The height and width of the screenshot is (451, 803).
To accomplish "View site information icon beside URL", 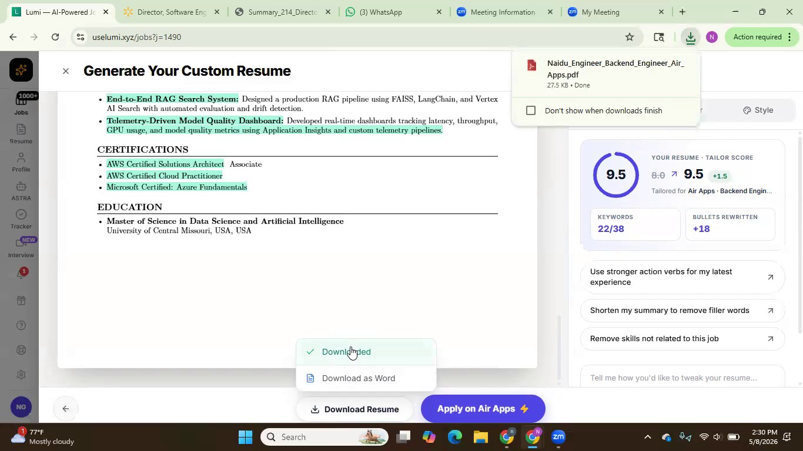I will tap(80, 37).
